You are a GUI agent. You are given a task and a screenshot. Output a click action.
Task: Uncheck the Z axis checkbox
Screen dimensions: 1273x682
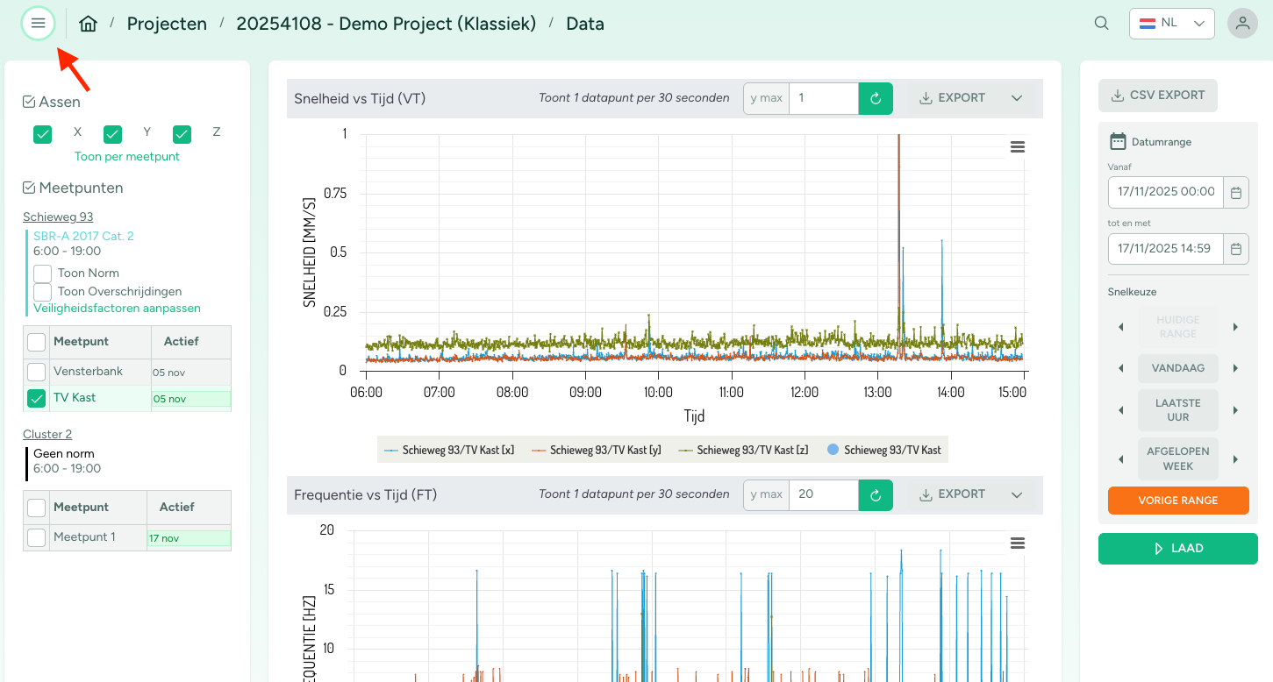click(182, 134)
